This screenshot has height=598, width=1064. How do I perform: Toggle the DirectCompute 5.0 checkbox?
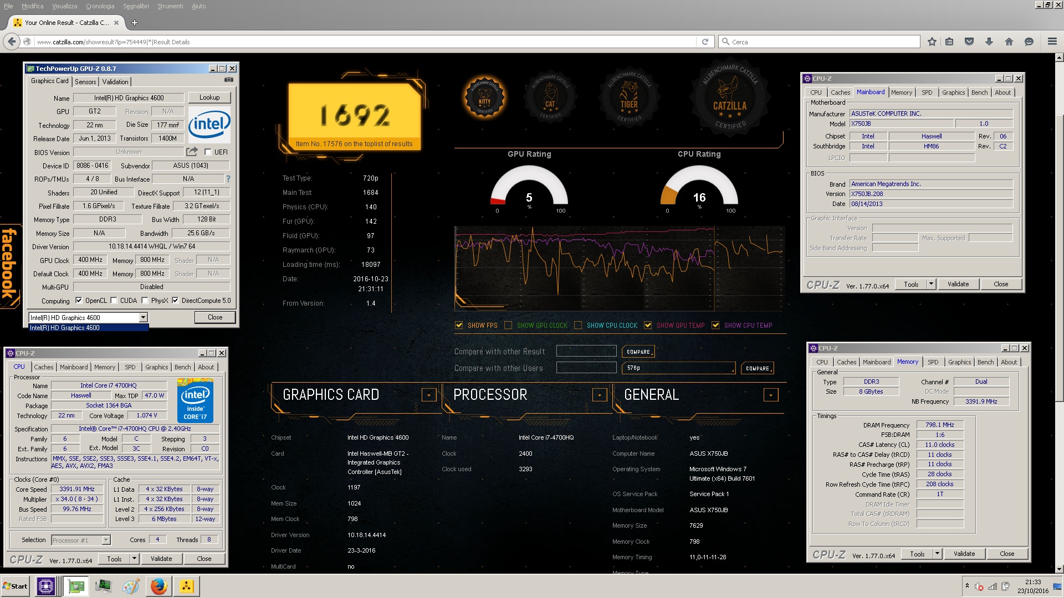click(x=175, y=301)
